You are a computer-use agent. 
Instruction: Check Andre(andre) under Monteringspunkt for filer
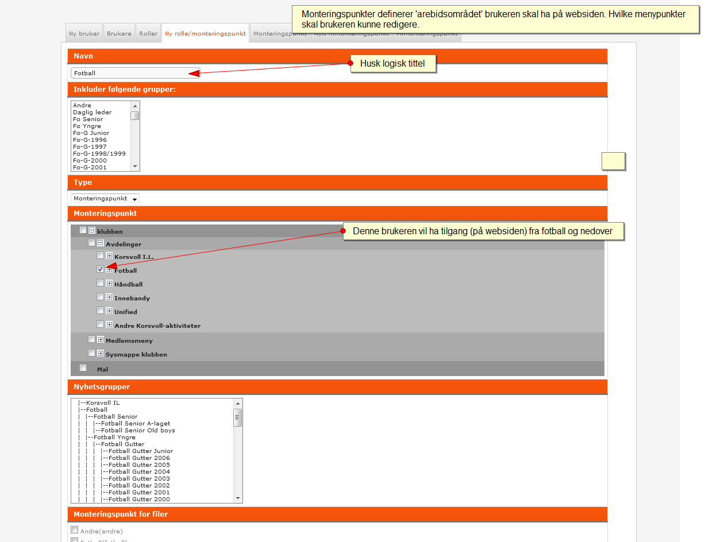[x=74, y=530]
